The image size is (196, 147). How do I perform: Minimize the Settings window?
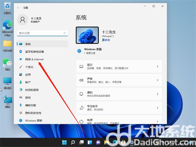point(145,6)
